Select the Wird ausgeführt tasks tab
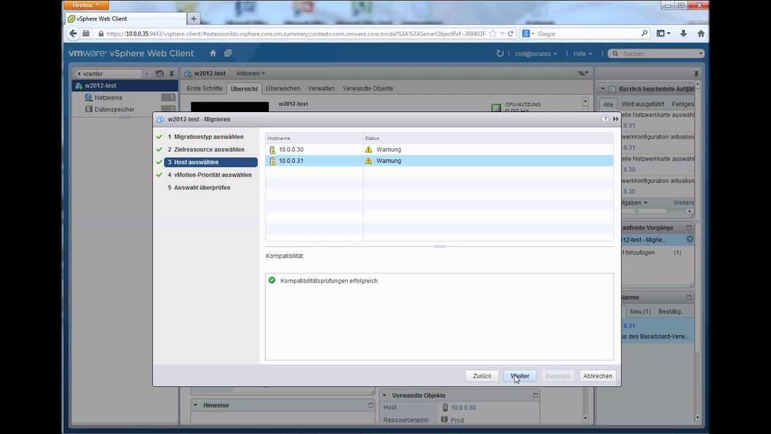This screenshot has width=771, height=434. click(x=643, y=104)
